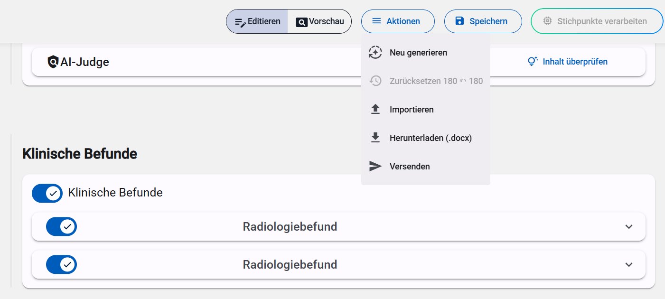This screenshot has height=299, width=665.
Task: Click the history icon beside Zurücksetzen
Action: tap(375, 81)
